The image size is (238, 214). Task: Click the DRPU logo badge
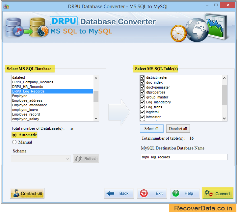click(64, 21)
